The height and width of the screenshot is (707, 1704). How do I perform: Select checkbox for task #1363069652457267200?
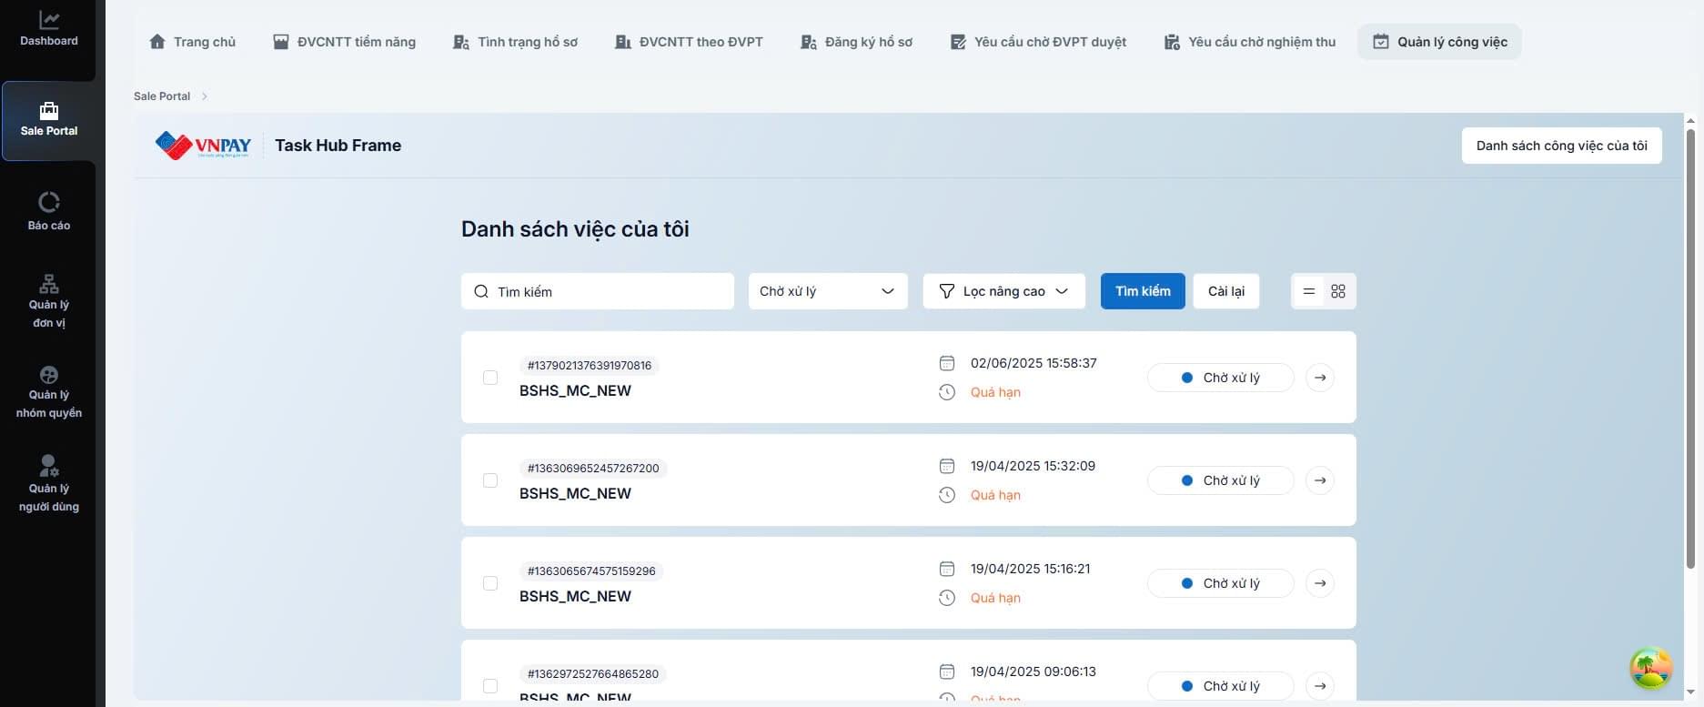(490, 480)
